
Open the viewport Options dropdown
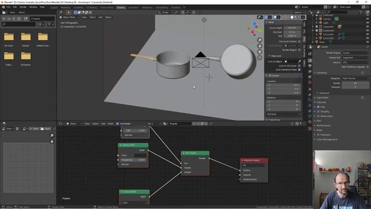(299, 12)
